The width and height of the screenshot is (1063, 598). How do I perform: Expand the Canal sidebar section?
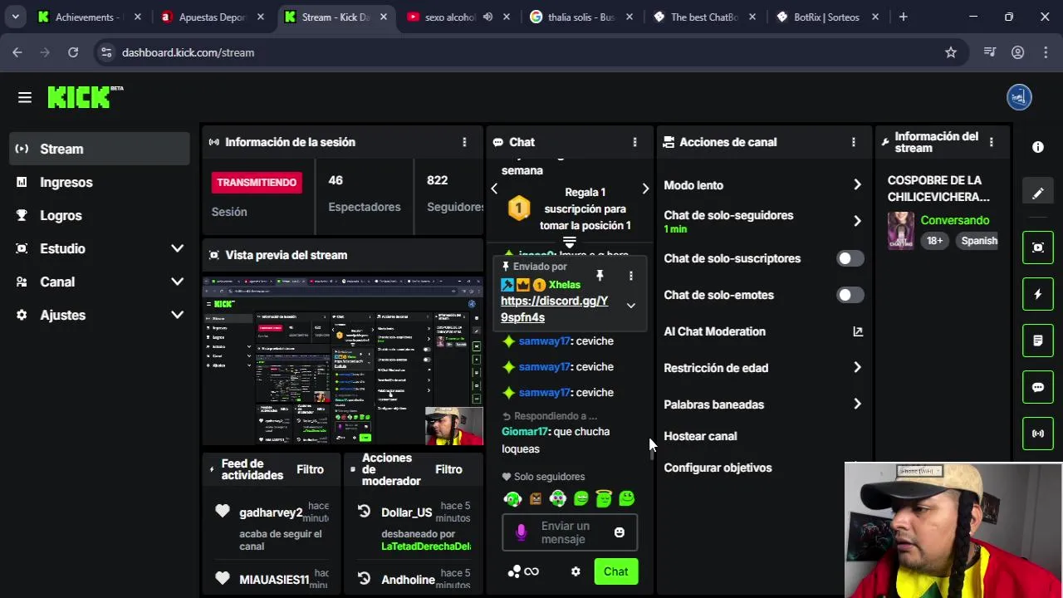177,282
